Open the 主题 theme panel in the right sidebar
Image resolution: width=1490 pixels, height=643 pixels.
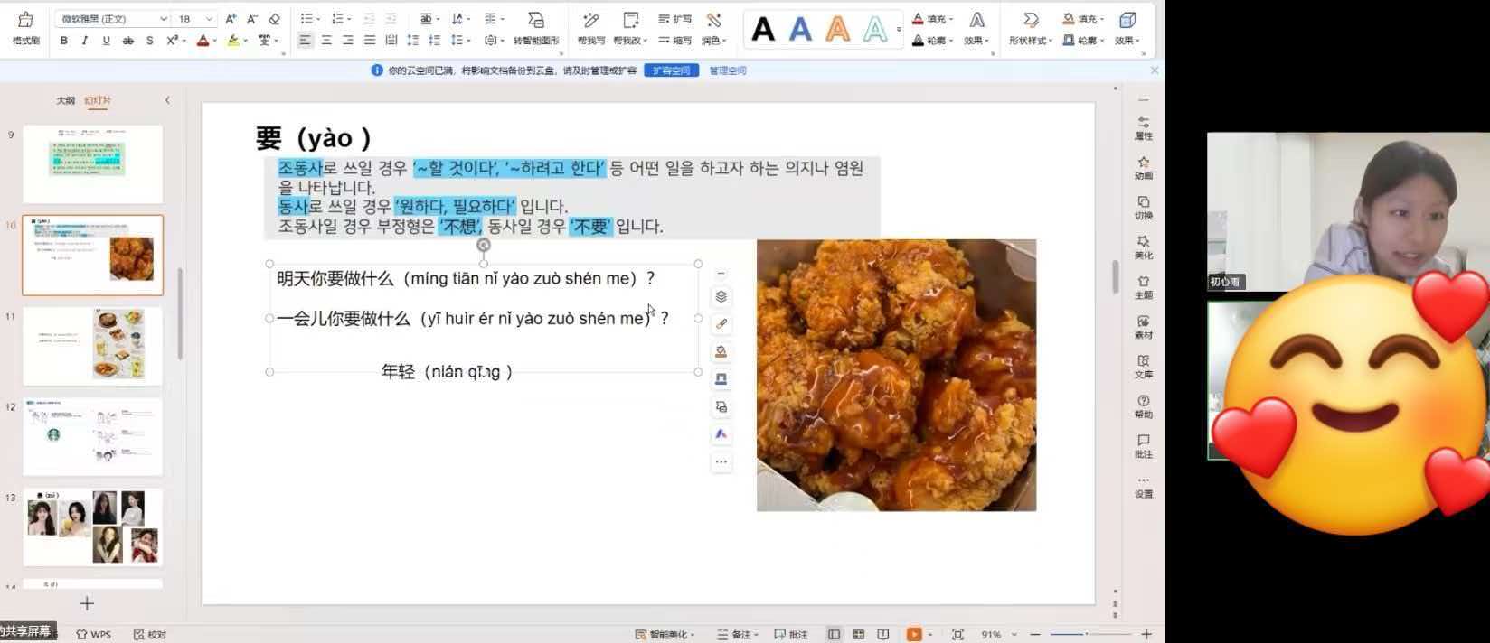pyautogui.click(x=1144, y=287)
